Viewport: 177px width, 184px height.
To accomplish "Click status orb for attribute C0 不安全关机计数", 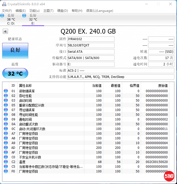I will (6, 157).
